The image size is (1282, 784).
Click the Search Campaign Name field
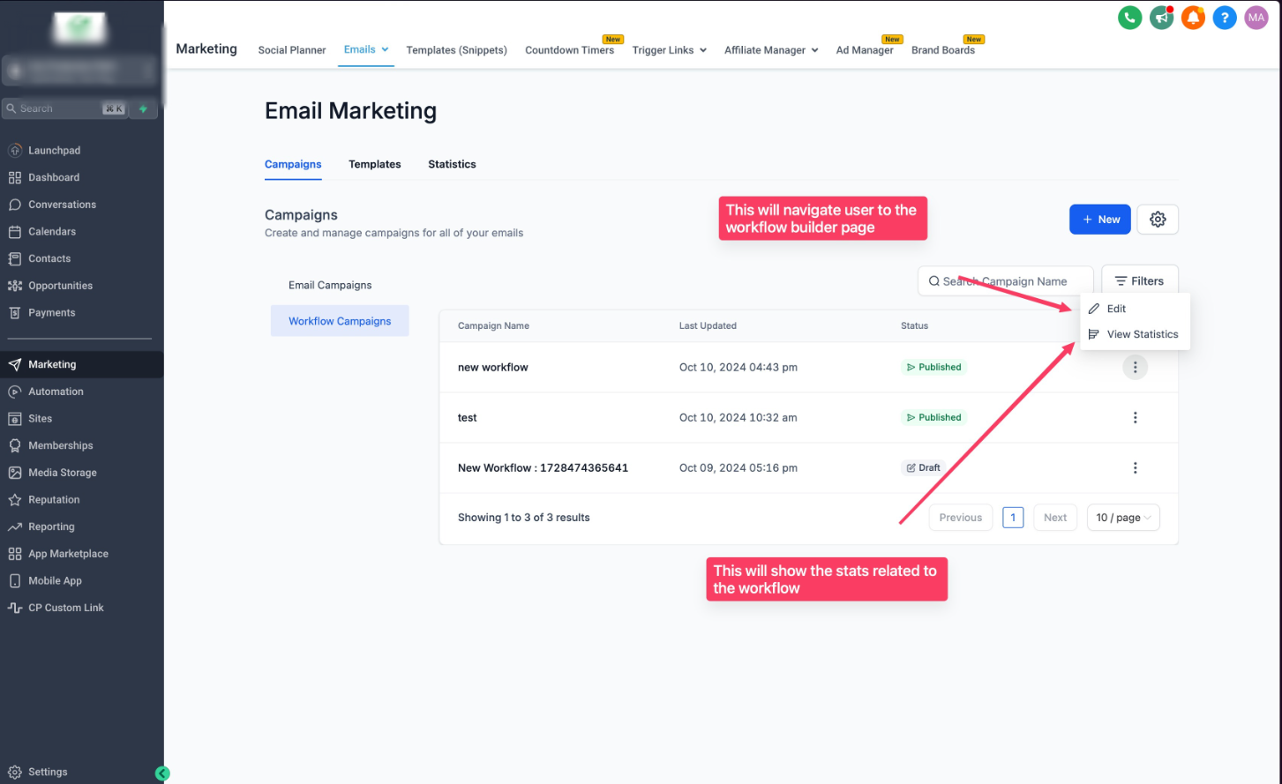(x=1006, y=281)
